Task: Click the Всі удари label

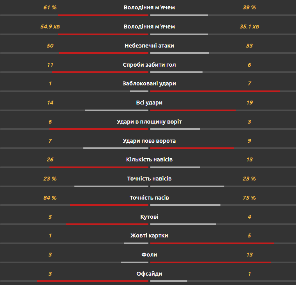Action: (149, 103)
